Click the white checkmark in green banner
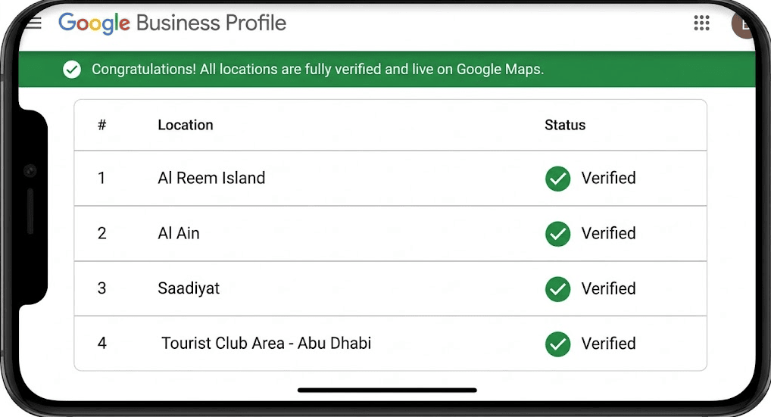 pos(72,70)
